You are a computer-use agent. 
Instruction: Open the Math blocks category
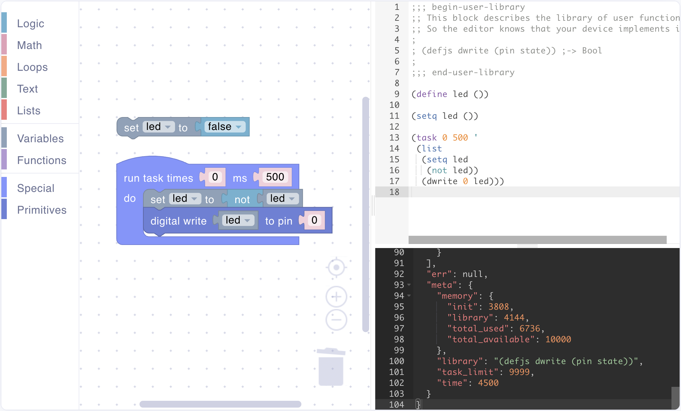point(30,45)
